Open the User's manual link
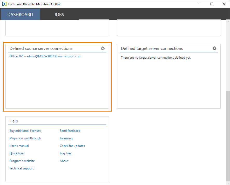The height and width of the screenshot is (185, 230). coord(19,146)
